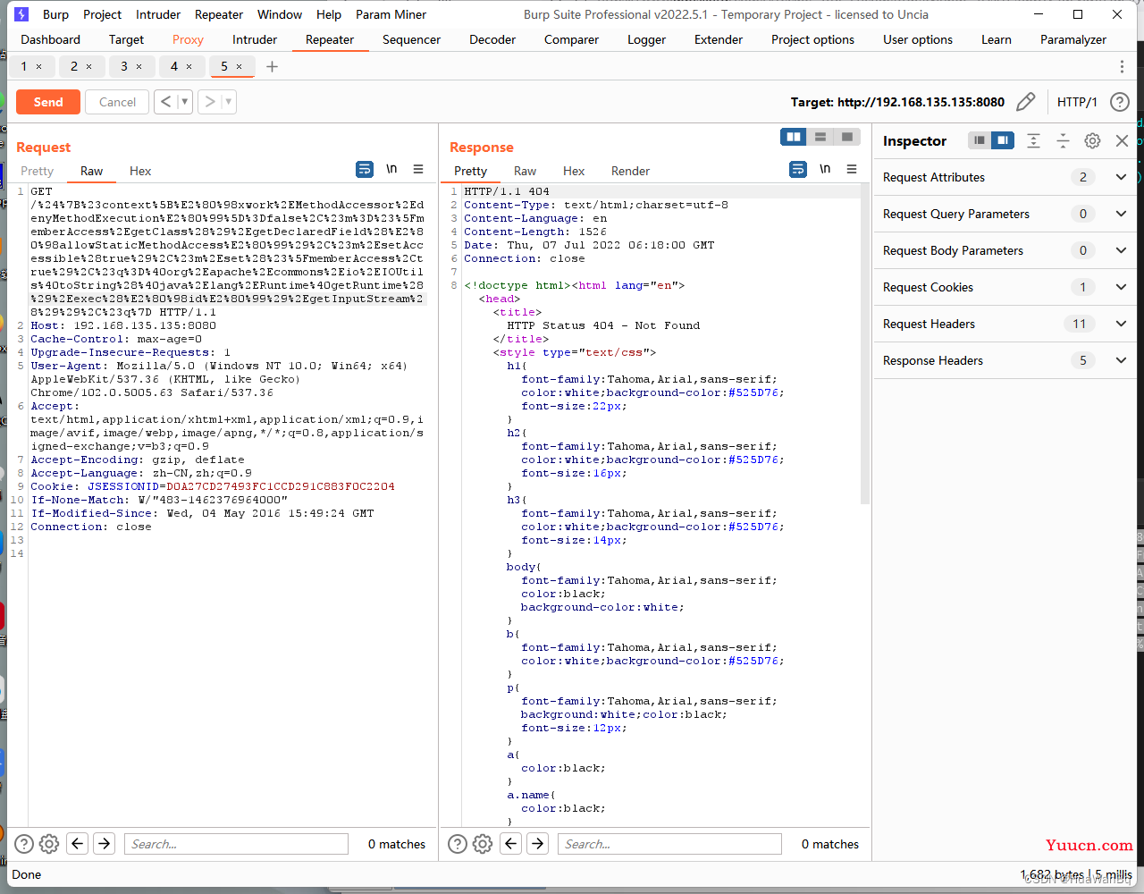Click the response panel vertical scrollbar
The height and width of the screenshot is (894, 1144).
[x=864, y=345]
